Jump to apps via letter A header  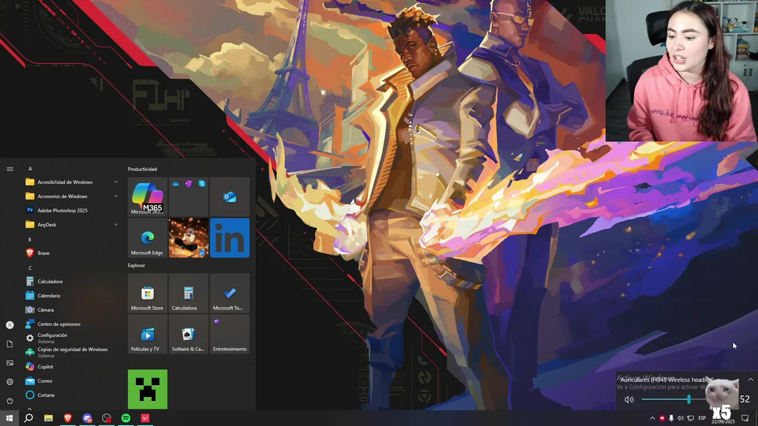point(30,169)
